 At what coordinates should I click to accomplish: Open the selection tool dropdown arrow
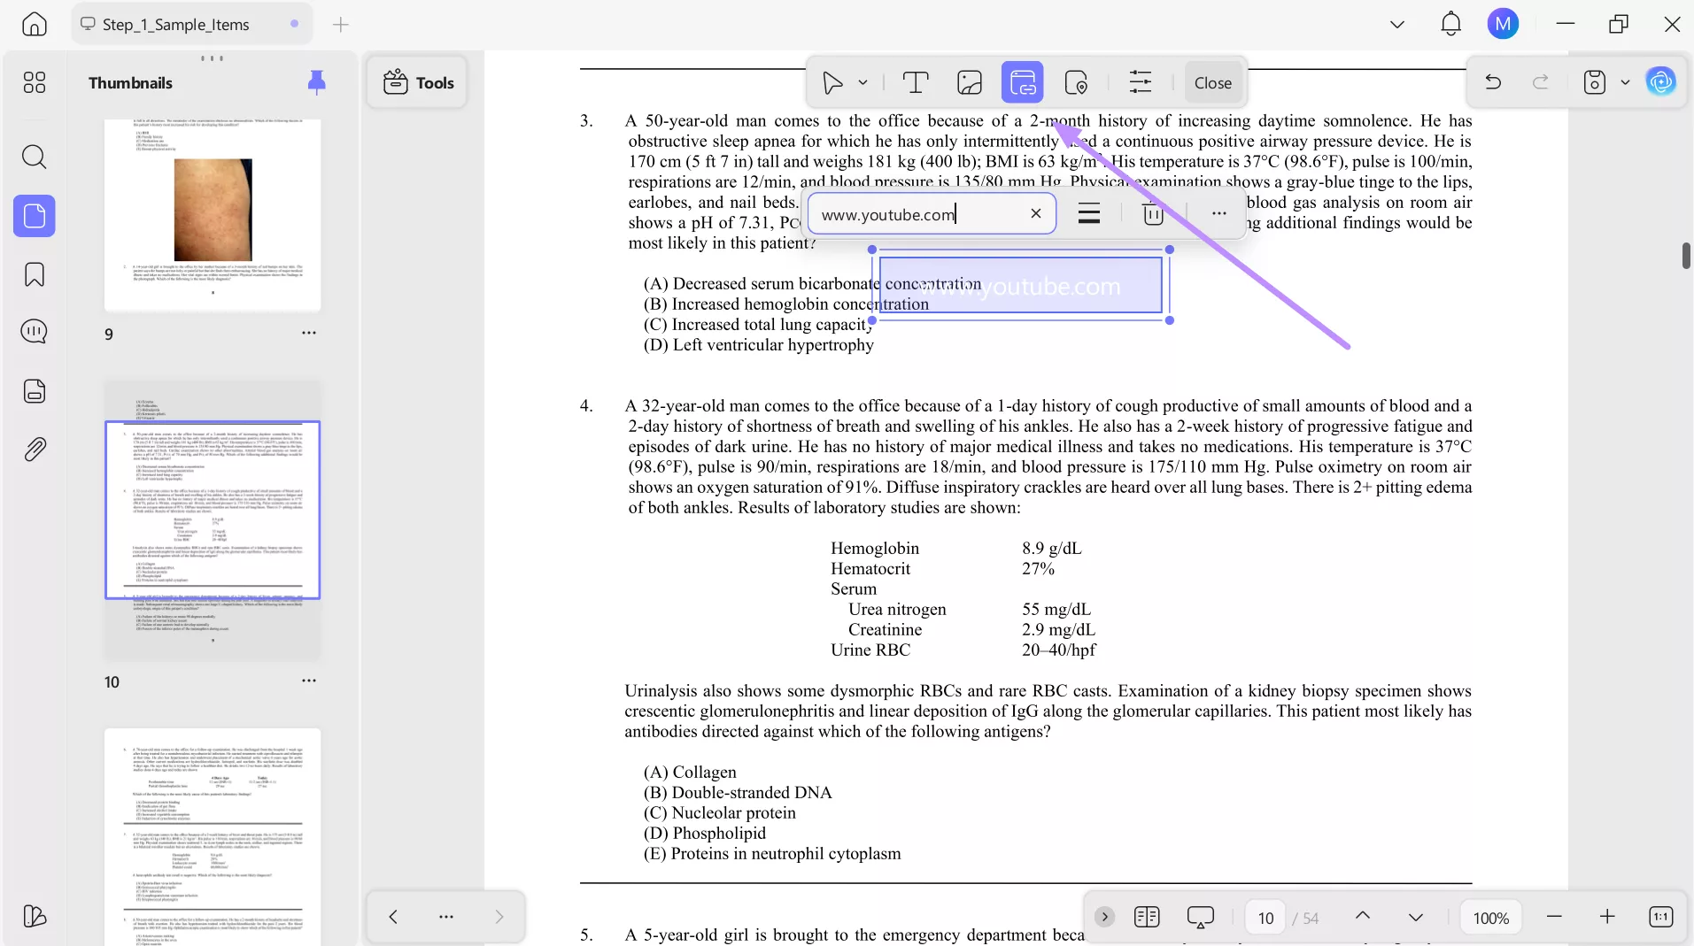[x=863, y=82]
